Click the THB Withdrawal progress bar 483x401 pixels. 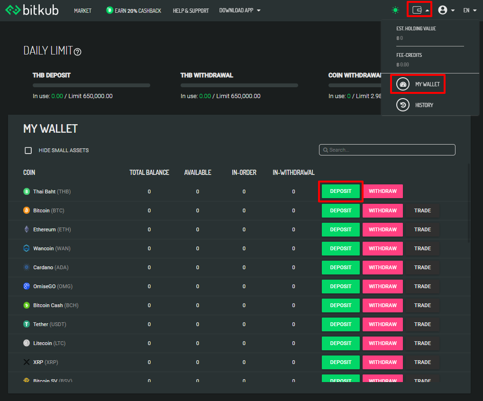coord(239,85)
